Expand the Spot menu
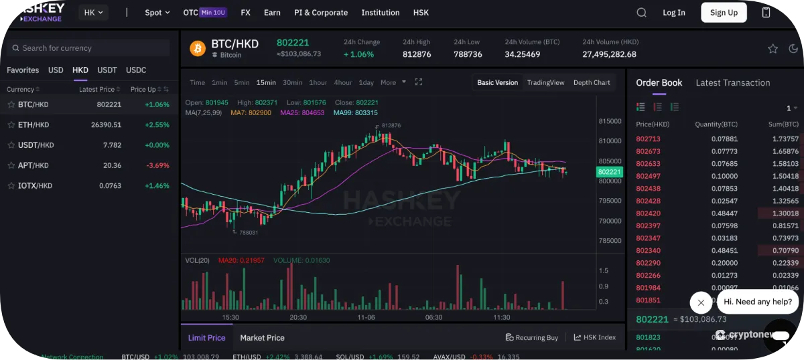 pyautogui.click(x=157, y=13)
